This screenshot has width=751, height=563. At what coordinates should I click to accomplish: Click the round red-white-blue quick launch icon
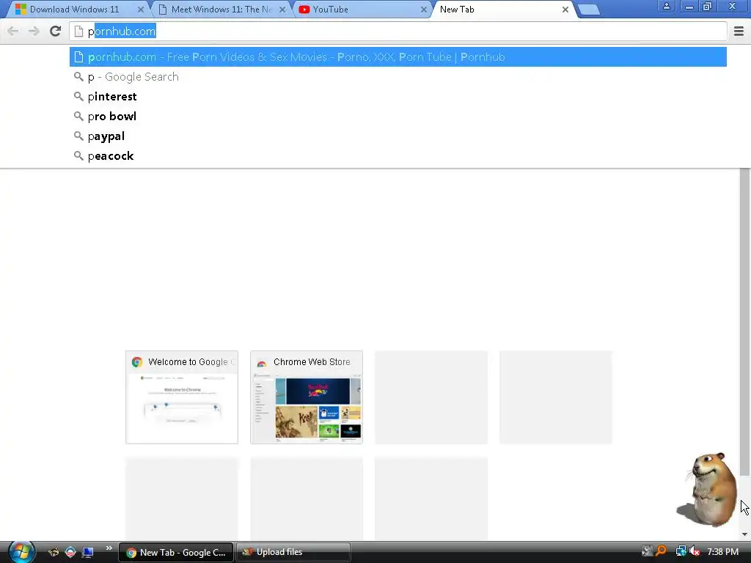tap(70, 552)
